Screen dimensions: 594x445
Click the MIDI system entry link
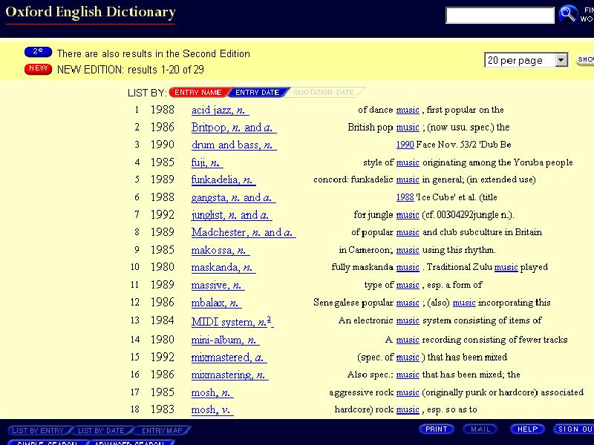[232, 321]
